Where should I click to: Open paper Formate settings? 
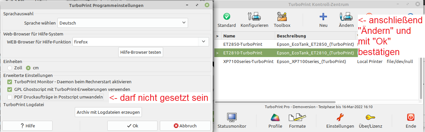click(297, 121)
